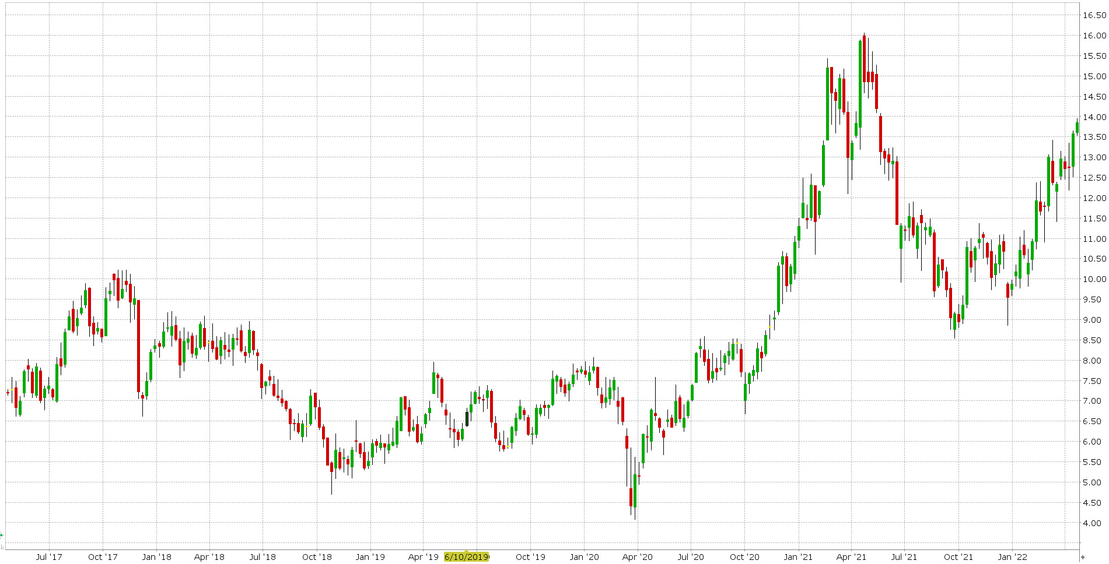Select the Jan '22 date axis label

pyautogui.click(x=1012, y=556)
